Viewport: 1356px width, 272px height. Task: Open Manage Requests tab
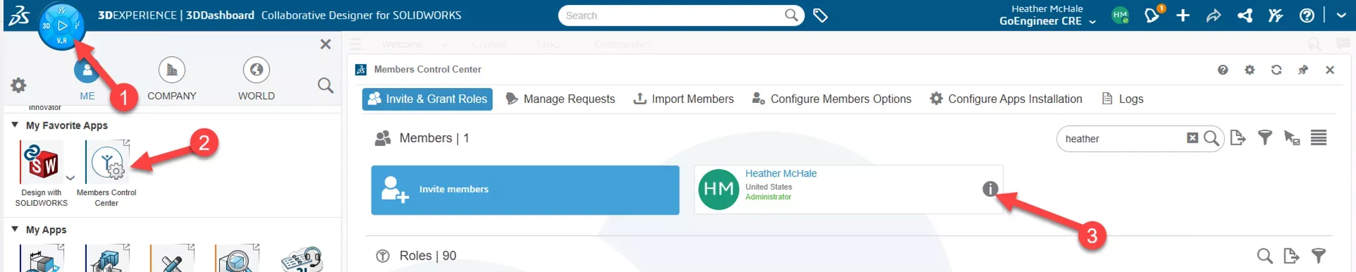(x=560, y=99)
